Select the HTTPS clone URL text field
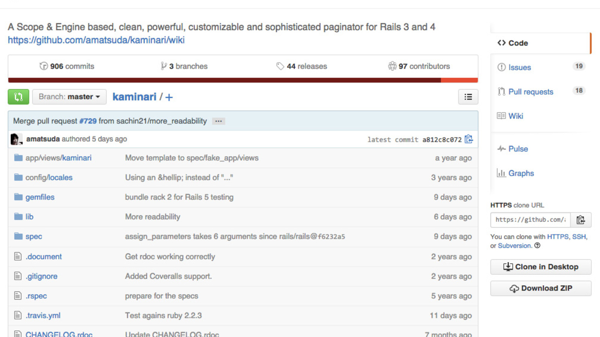 click(530, 220)
